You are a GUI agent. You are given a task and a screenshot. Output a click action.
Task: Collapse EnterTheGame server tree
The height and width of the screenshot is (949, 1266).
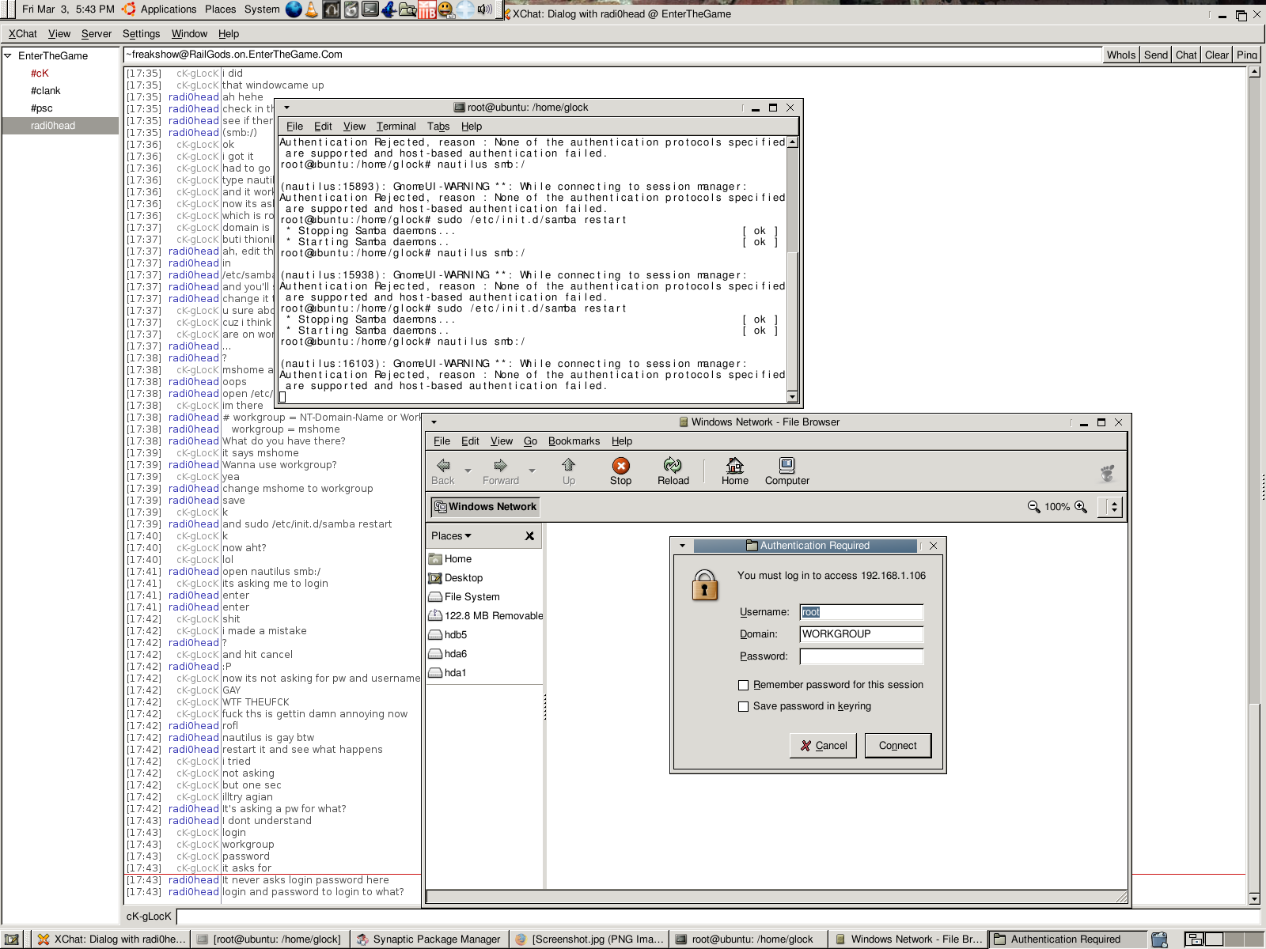pyautogui.click(x=8, y=56)
